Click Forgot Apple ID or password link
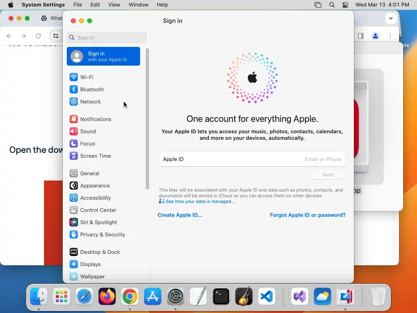 pos(308,215)
